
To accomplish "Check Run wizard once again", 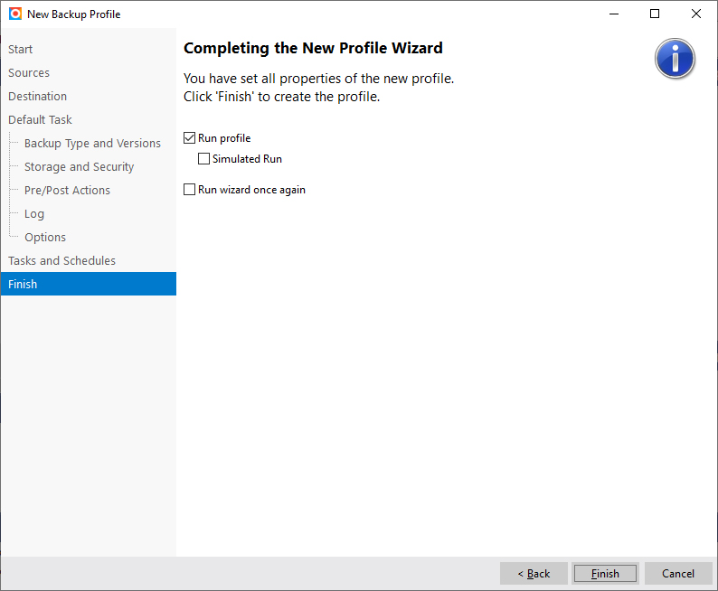I will [190, 190].
